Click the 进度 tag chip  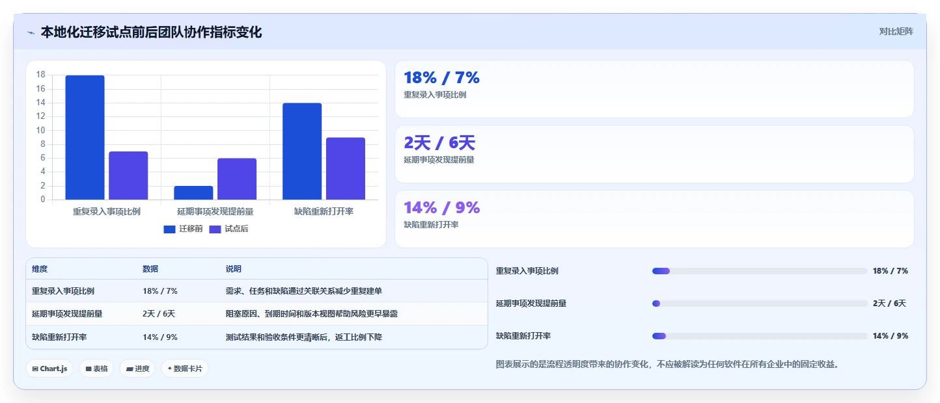click(x=137, y=369)
